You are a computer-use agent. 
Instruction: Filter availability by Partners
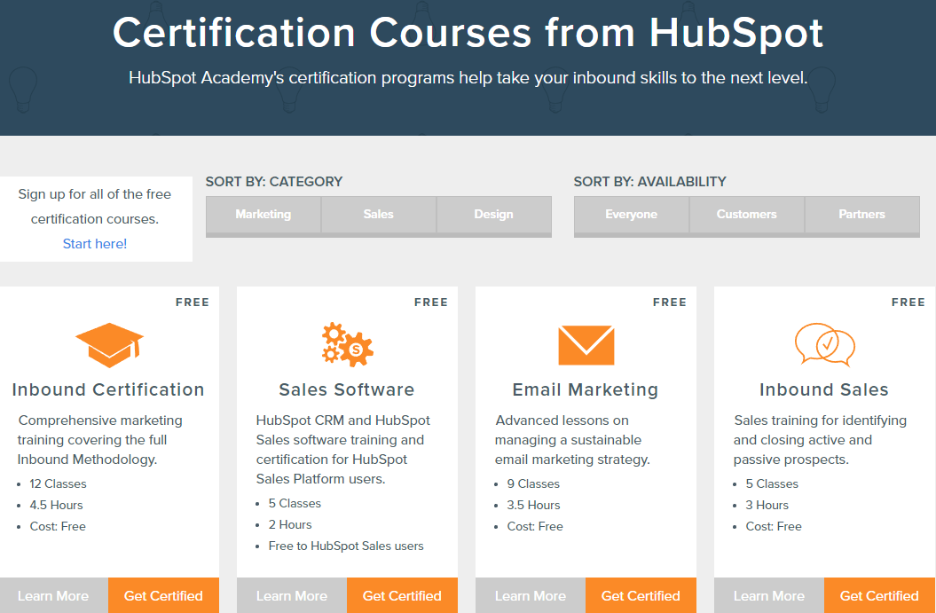861,214
